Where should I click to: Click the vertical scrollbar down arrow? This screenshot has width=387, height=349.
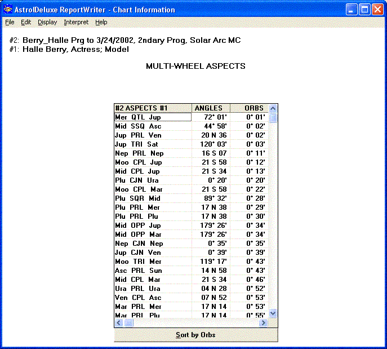pyautogui.click(x=273, y=313)
